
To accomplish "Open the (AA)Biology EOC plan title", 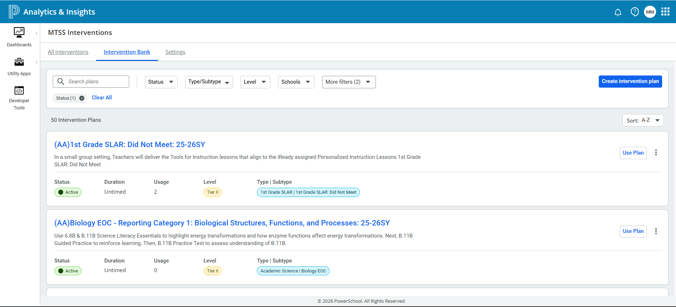I will point(222,223).
